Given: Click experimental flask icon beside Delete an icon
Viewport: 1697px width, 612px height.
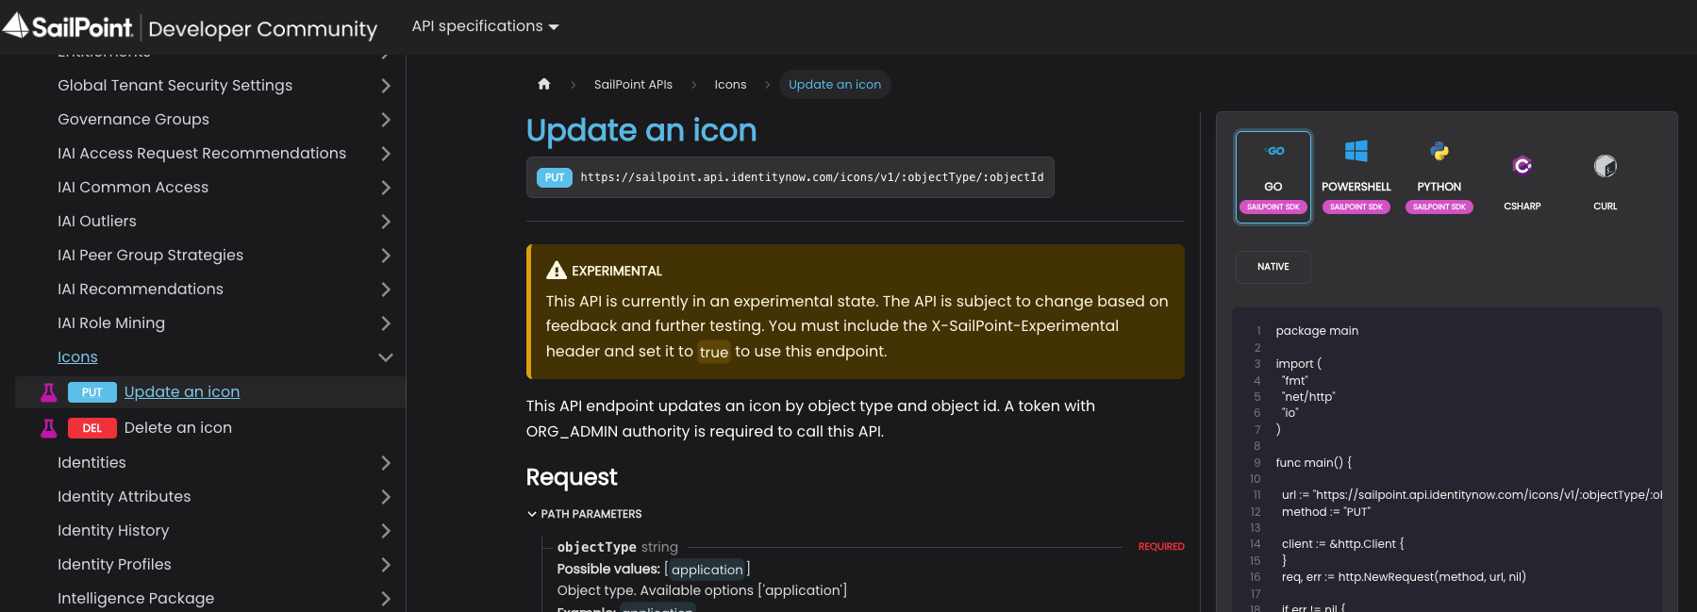Looking at the screenshot, I should tap(49, 428).
